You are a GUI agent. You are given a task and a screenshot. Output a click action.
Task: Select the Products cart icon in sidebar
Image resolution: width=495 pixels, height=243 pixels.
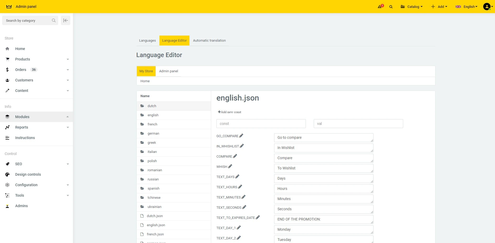(x=7, y=59)
